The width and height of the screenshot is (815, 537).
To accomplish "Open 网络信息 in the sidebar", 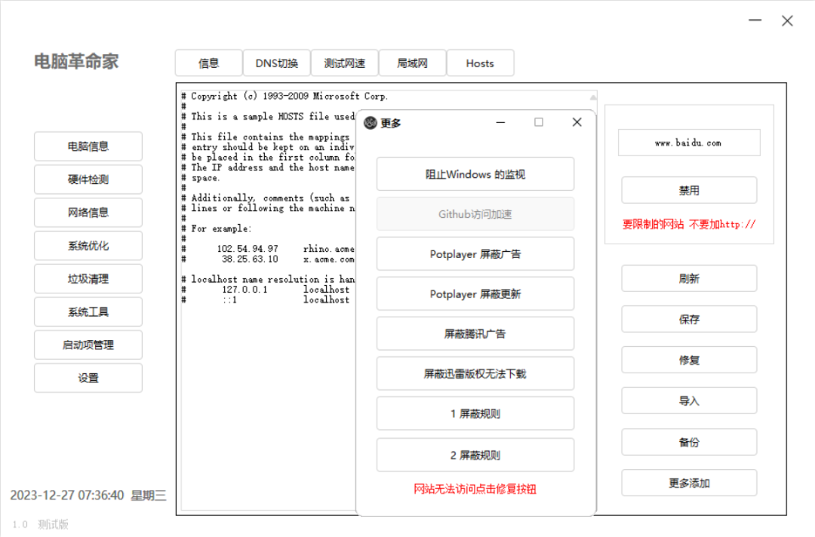I will [x=88, y=213].
